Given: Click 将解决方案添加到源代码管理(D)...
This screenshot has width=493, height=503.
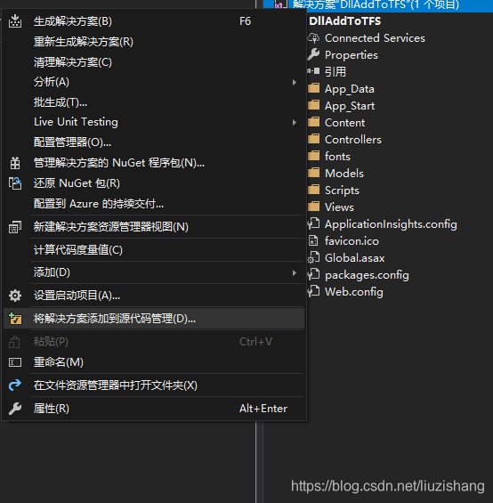Looking at the screenshot, I should [153, 319].
